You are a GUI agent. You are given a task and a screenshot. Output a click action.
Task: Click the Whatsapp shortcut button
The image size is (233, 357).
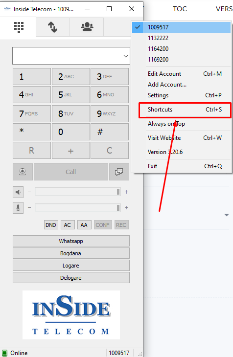pos(71,241)
